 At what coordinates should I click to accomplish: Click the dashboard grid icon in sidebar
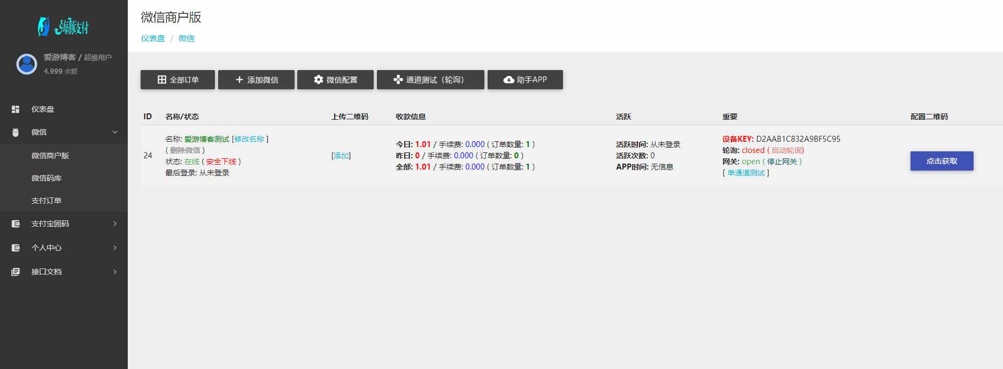pyautogui.click(x=16, y=109)
